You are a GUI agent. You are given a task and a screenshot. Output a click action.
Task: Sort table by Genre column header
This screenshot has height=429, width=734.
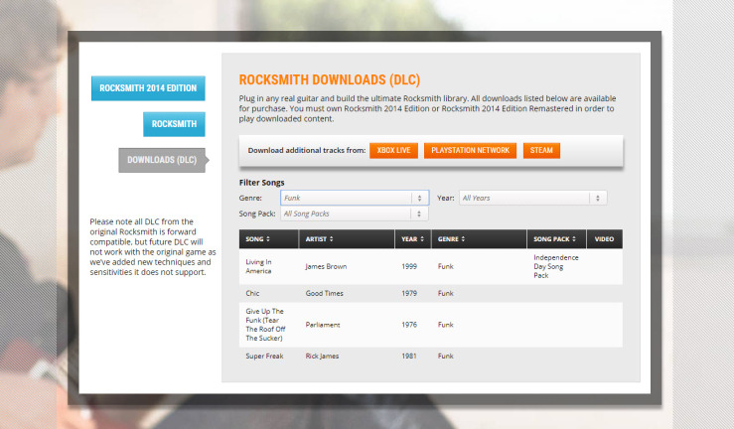click(479, 239)
